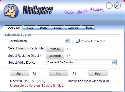Open the About tab

88,28
